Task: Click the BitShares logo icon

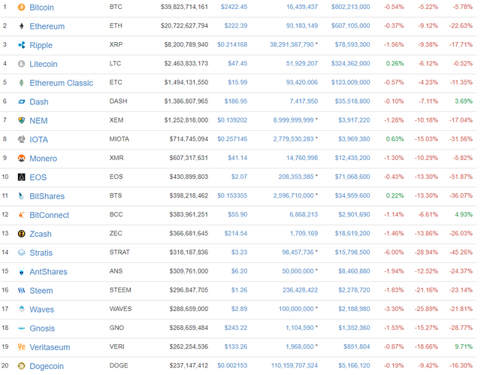Action: click(22, 196)
